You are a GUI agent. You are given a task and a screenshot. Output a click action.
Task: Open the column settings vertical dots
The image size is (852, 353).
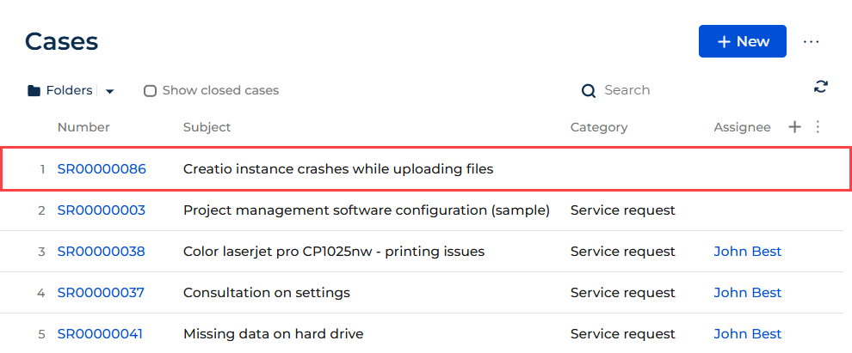click(818, 127)
